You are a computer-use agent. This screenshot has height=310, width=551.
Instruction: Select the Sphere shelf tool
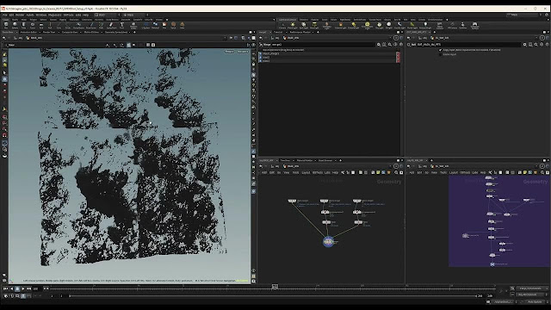click(15, 25)
